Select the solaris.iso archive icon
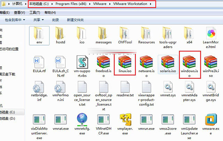 168,62
